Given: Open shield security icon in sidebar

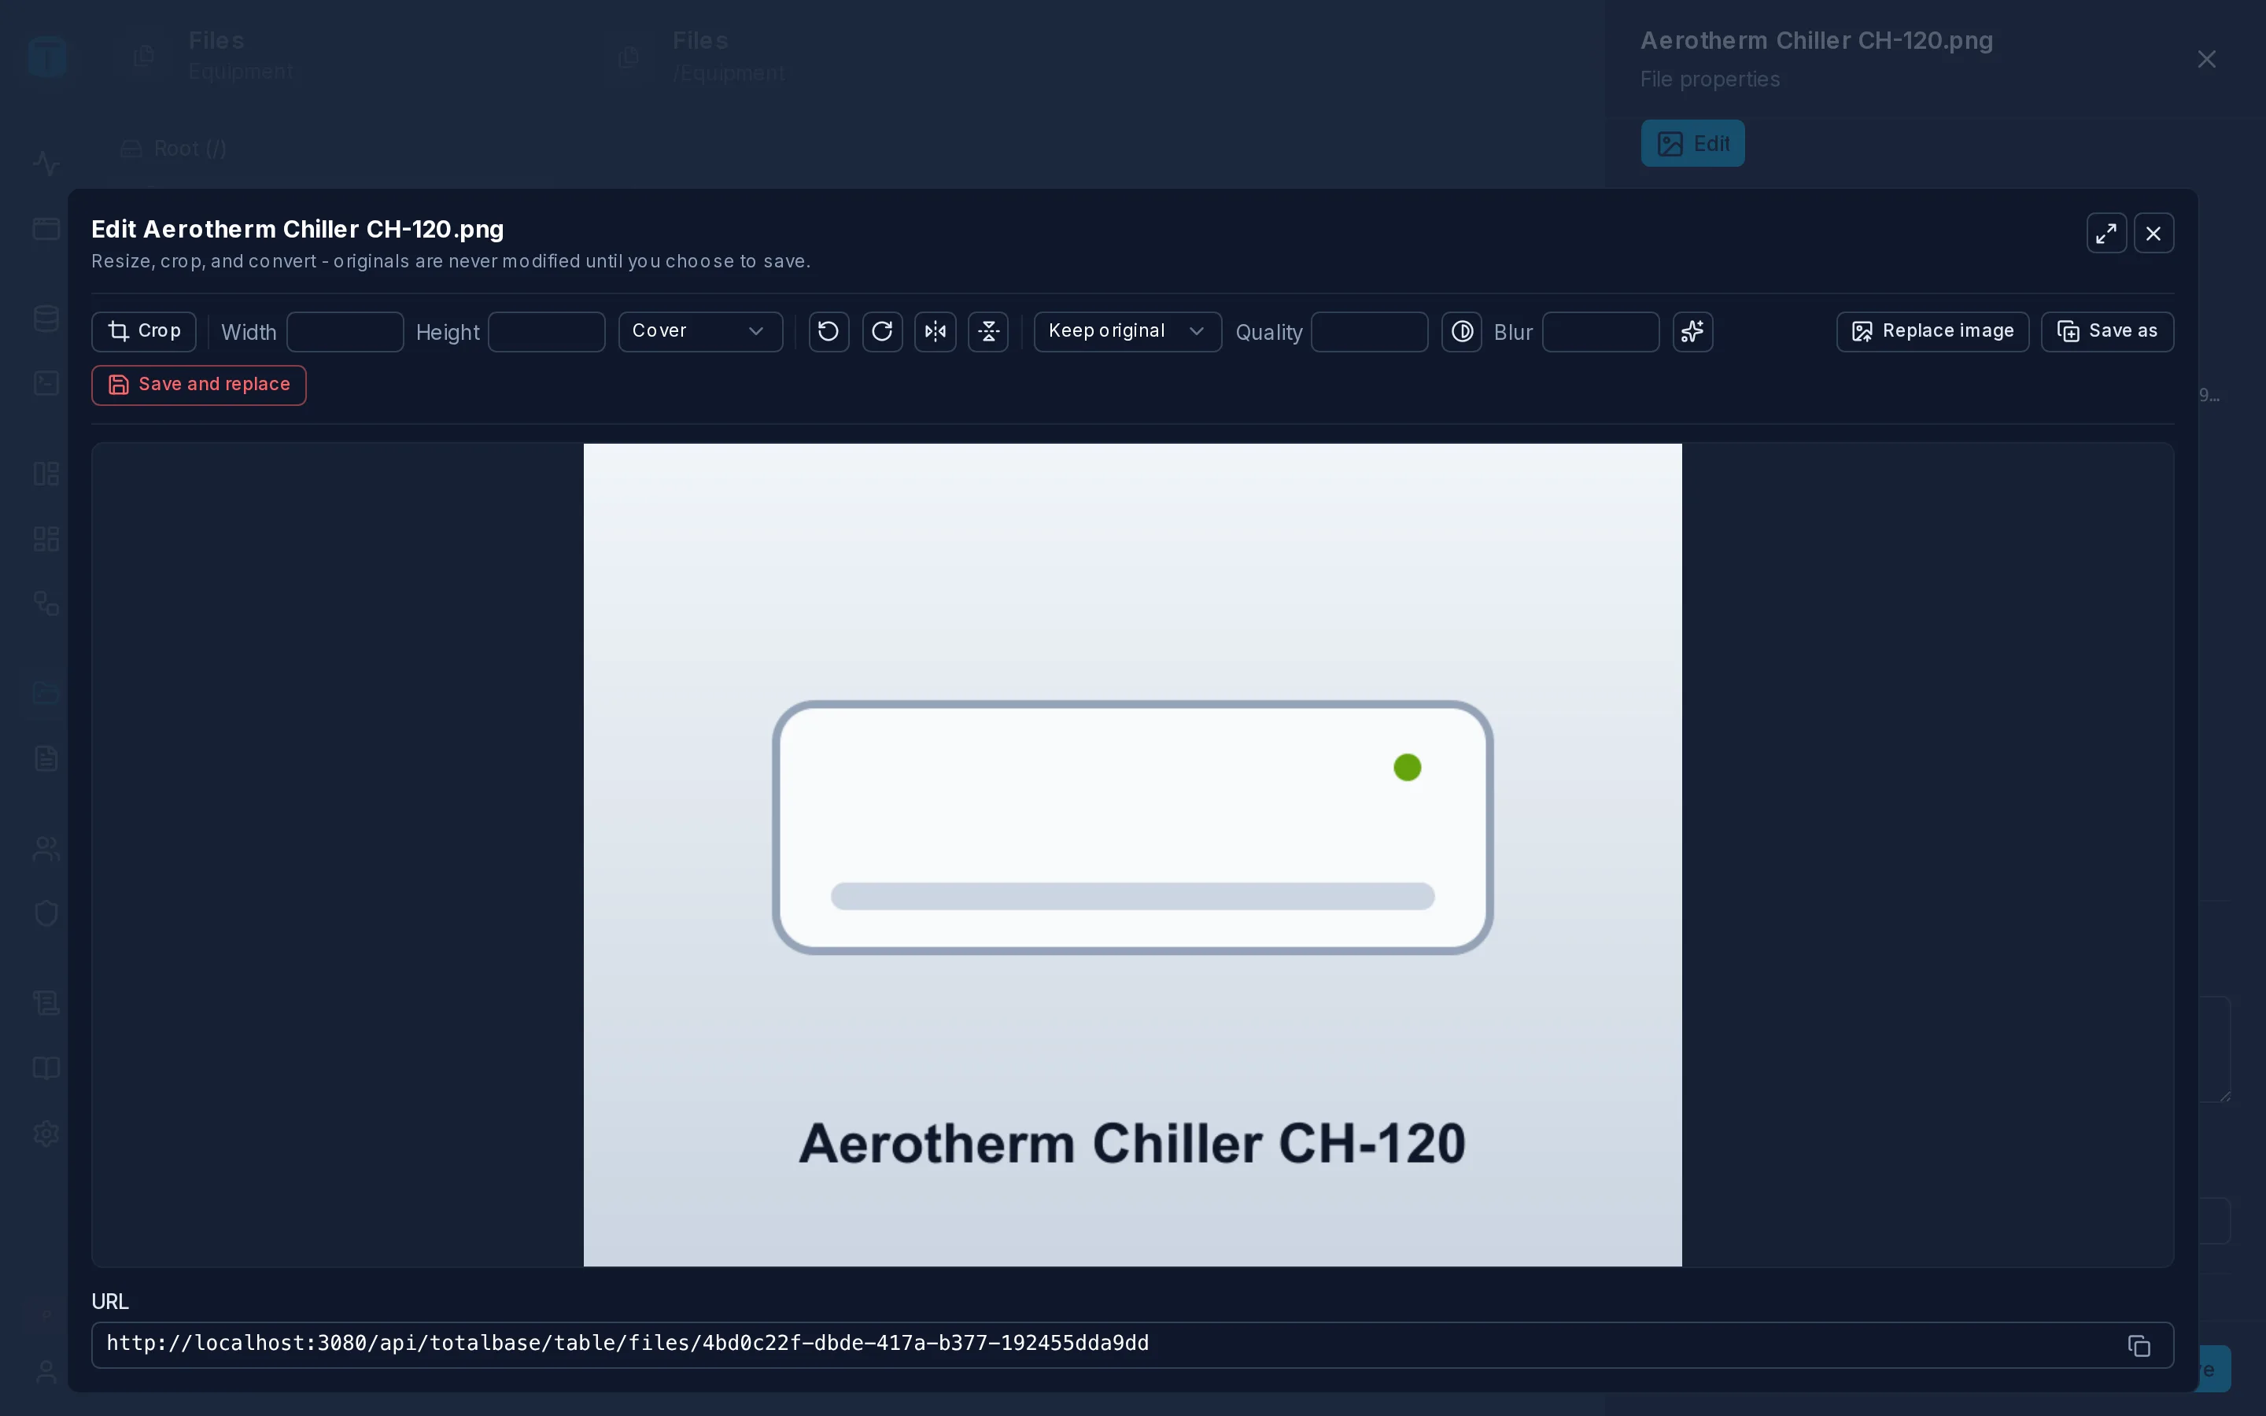Looking at the screenshot, I should [46, 914].
